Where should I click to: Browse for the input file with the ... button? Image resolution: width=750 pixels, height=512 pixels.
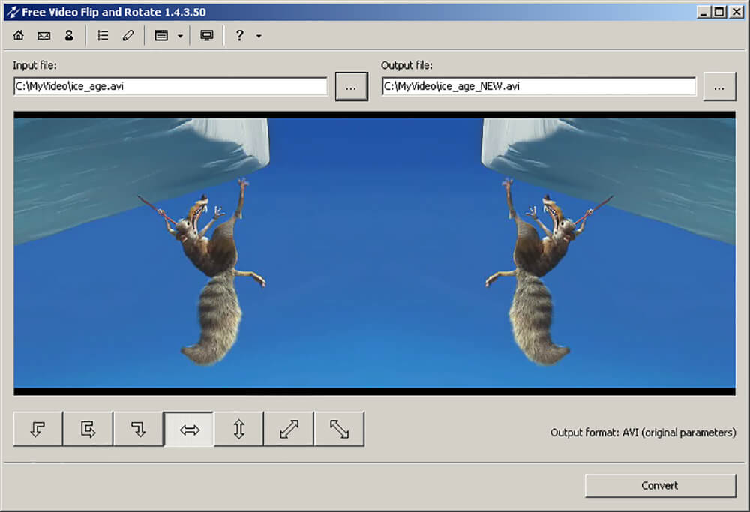tap(352, 86)
